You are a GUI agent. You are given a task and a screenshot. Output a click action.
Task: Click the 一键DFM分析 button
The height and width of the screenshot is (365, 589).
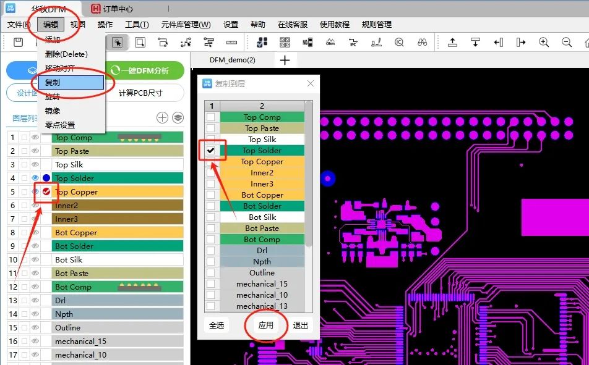pyautogui.click(x=145, y=70)
